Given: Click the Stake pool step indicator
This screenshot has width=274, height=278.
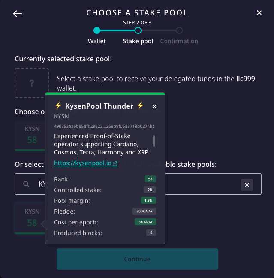Looking at the screenshot, I should [x=138, y=30].
